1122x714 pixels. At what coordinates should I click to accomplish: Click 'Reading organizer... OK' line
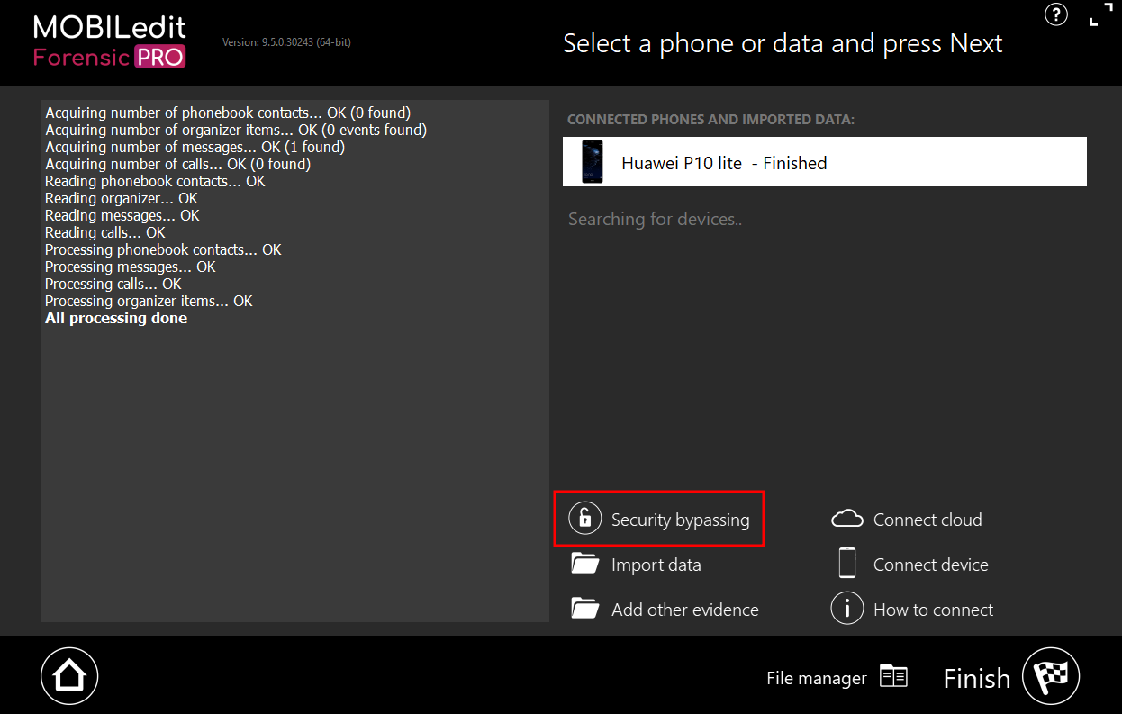121,199
